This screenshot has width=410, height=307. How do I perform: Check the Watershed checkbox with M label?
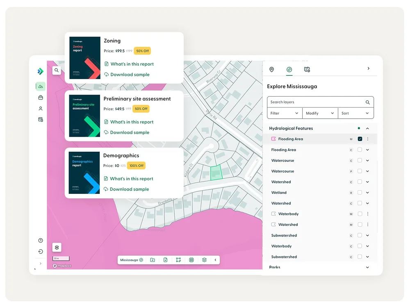tap(360, 224)
